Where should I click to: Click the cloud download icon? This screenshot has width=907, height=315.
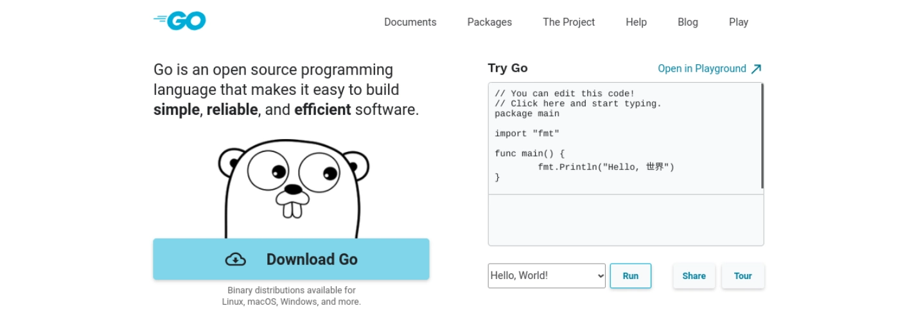click(x=236, y=259)
